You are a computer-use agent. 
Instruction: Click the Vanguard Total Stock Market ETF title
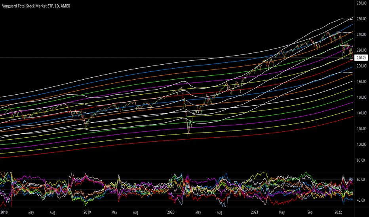click(x=36, y=6)
